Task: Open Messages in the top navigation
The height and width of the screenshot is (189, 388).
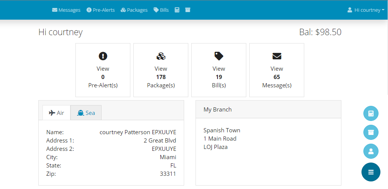Action: [x=66, y=10]
